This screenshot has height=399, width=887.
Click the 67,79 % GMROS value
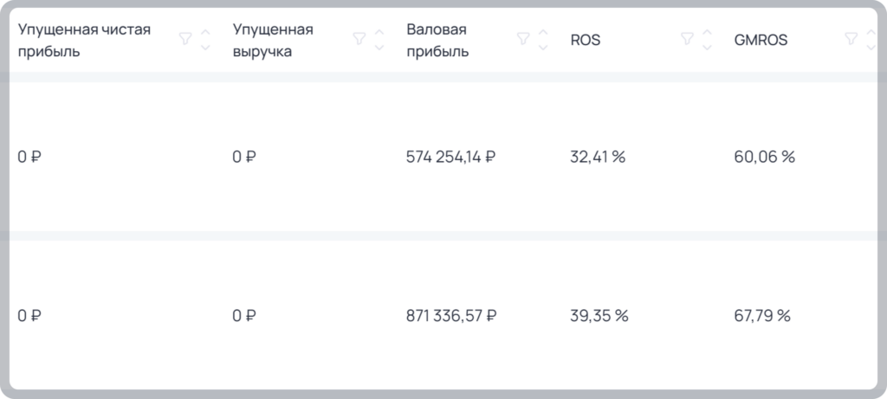[x=762, y=315]
